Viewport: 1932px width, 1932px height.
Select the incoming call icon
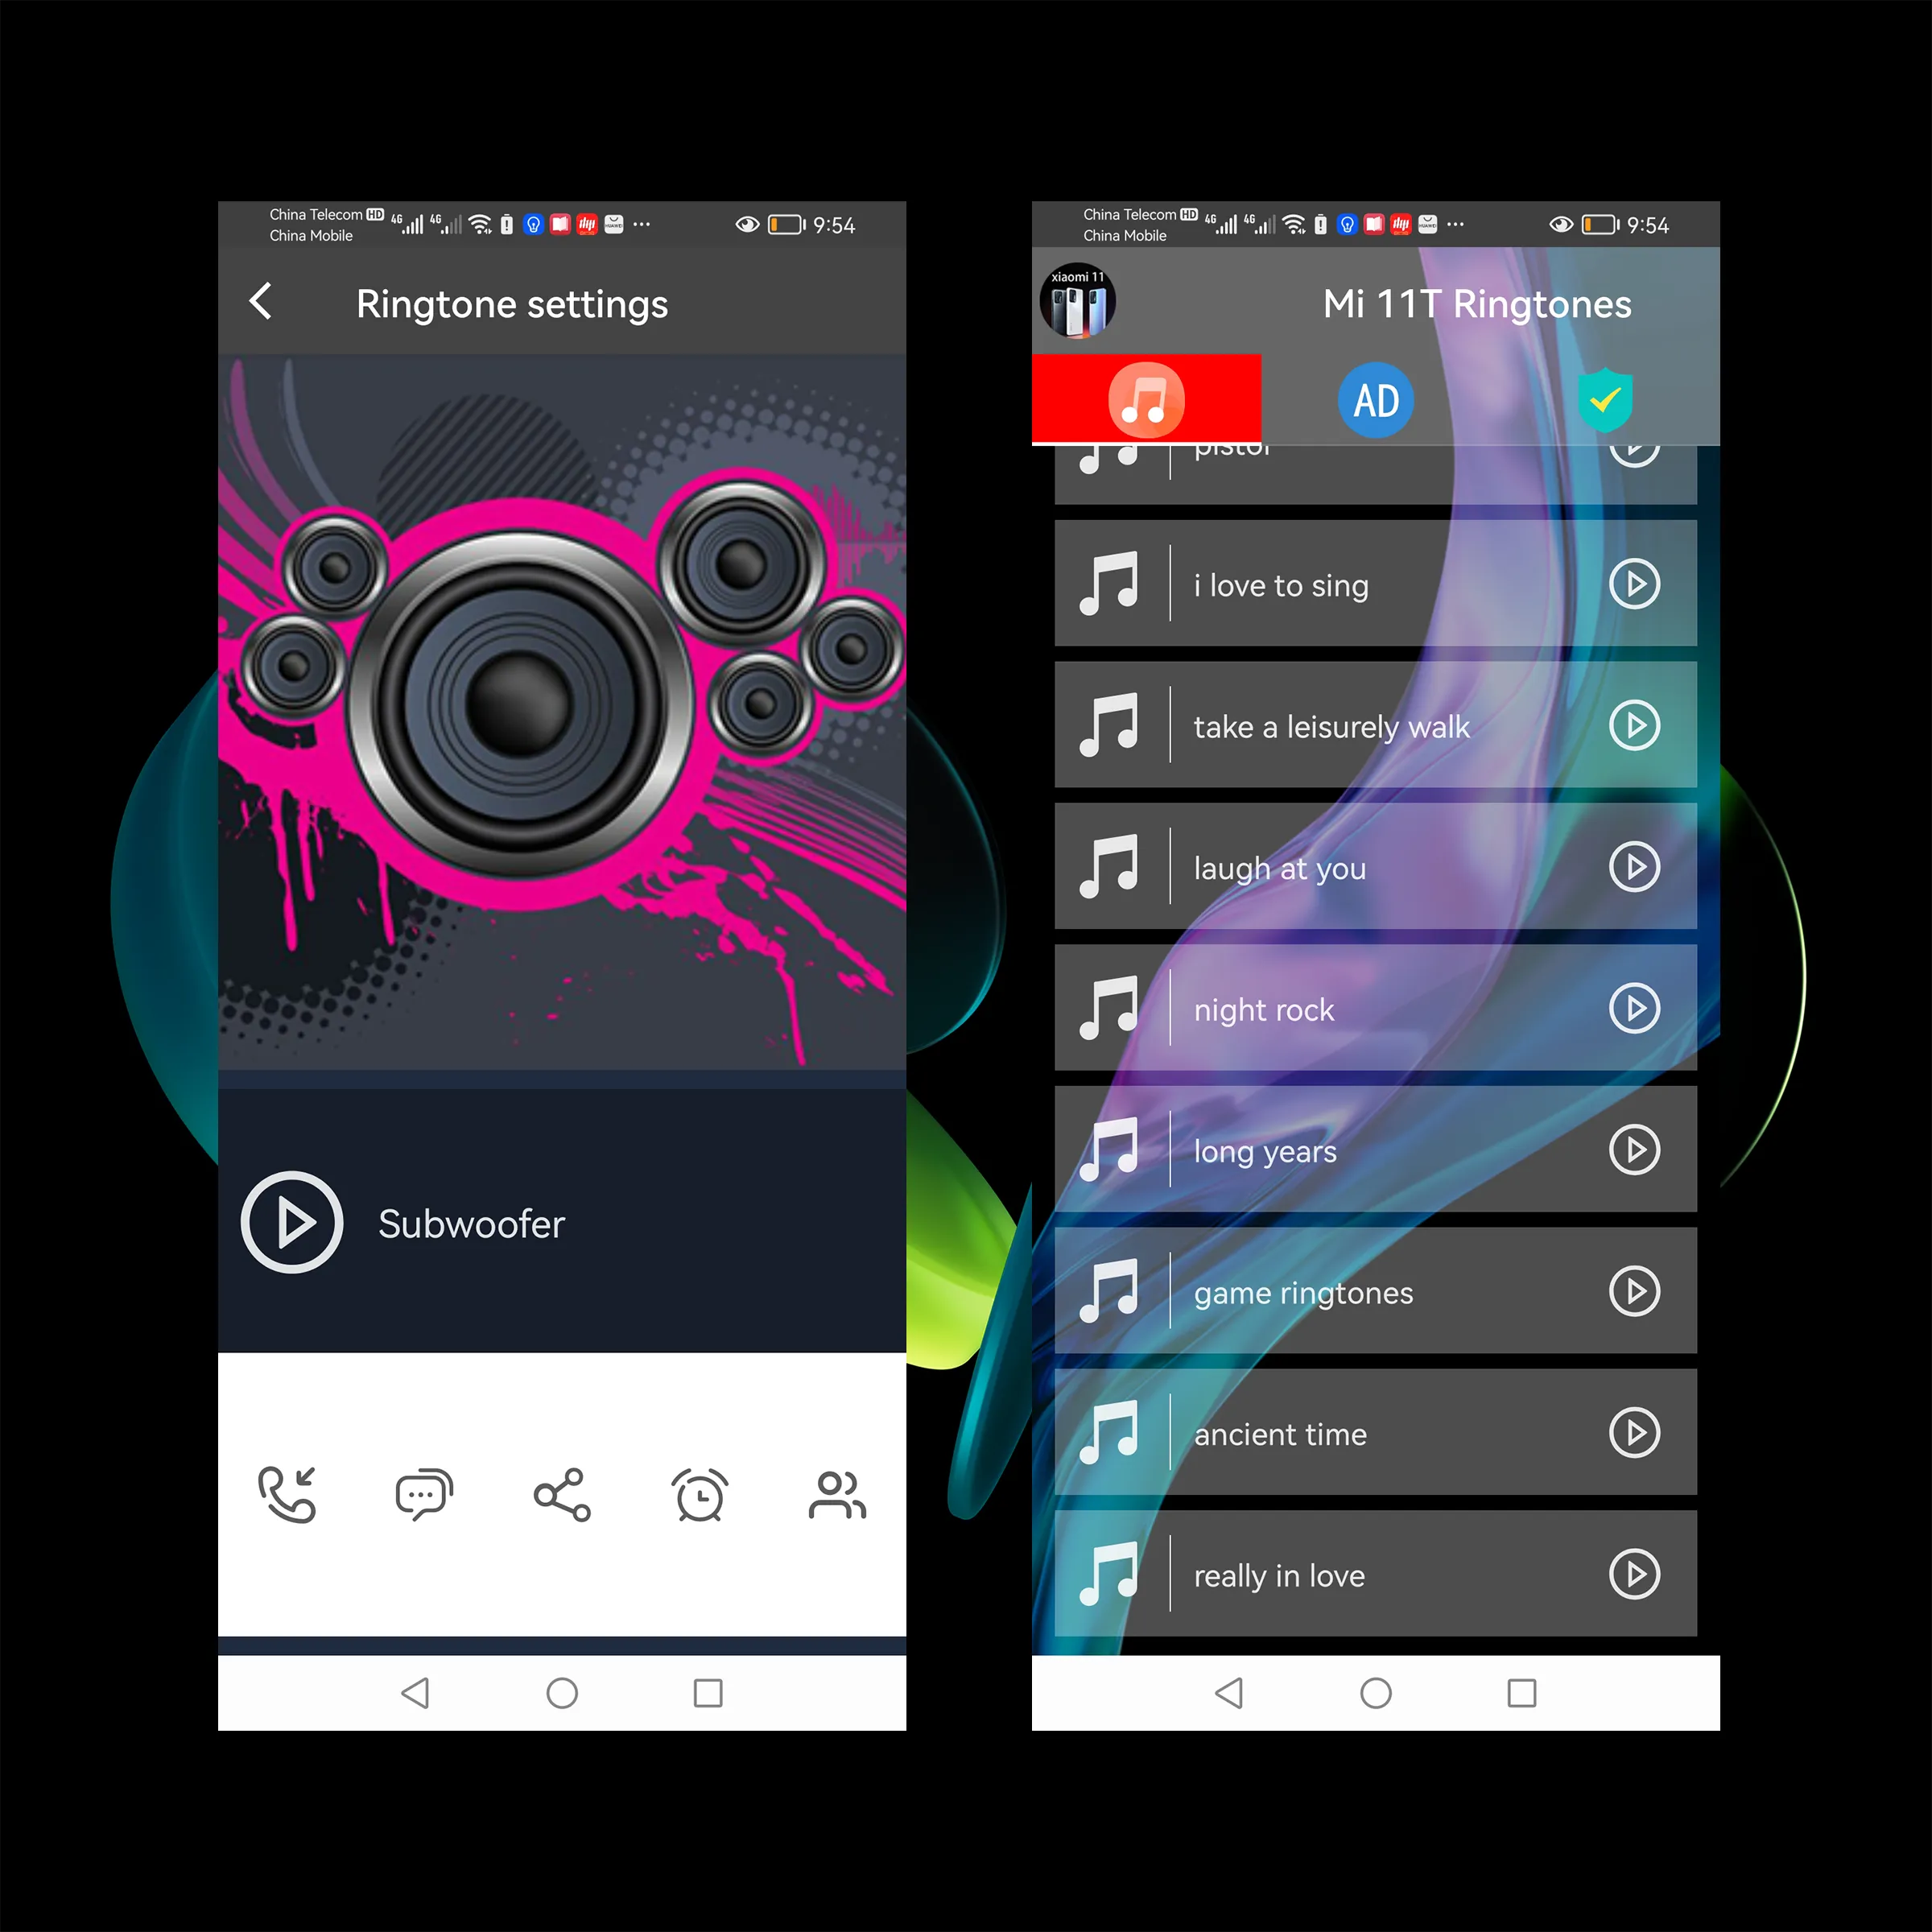click(290, 1490)
